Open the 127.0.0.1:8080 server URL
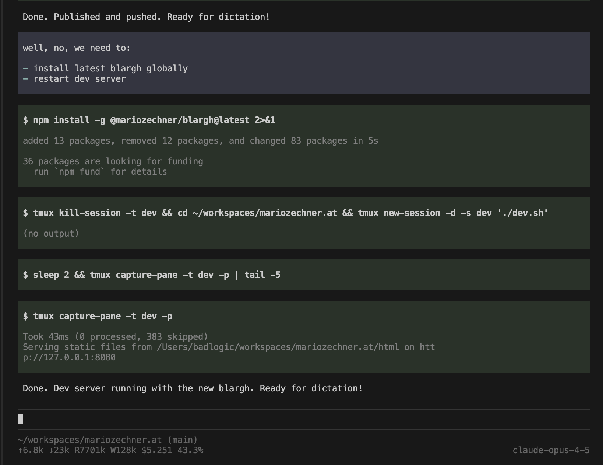 [69, 357]
